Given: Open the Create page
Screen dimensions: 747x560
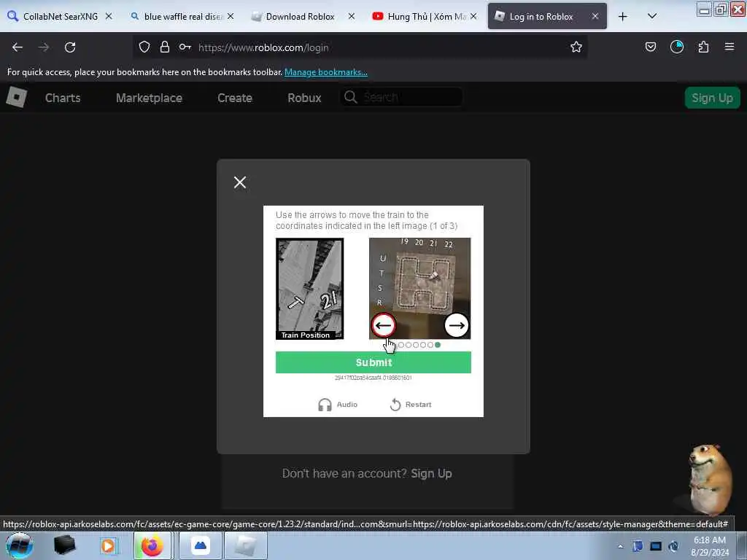Looking at the screenshot, I should [235, 98].
